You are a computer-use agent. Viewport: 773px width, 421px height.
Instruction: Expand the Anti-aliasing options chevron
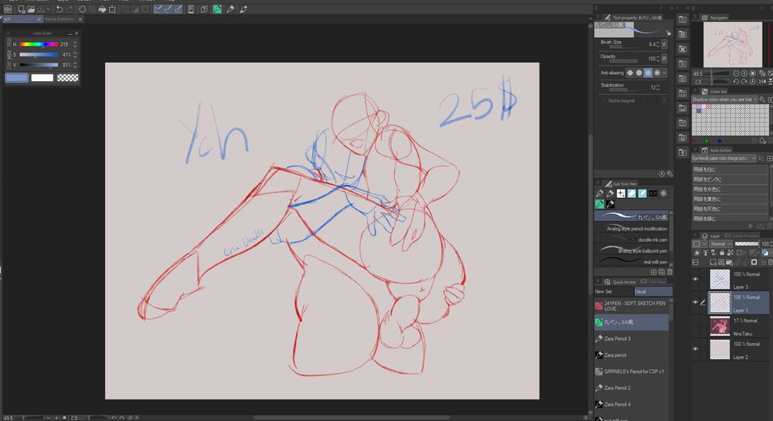[665, 73]
